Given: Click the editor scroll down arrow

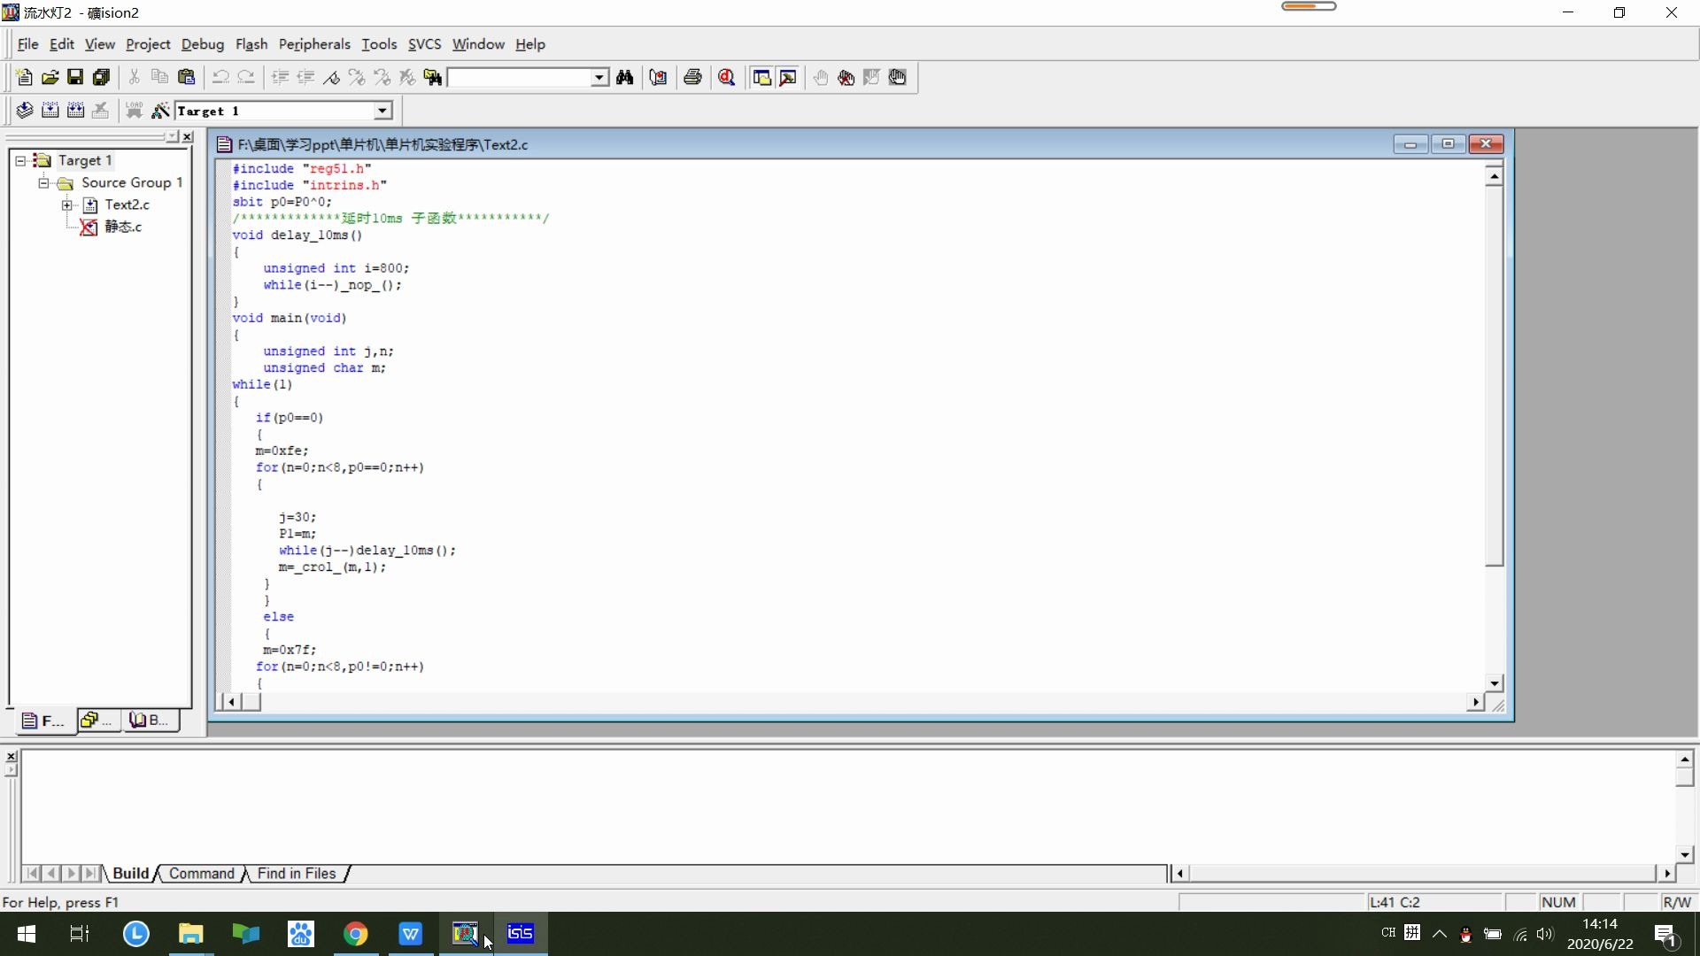Looking at the screenshot, I should tap(1495, 683).
